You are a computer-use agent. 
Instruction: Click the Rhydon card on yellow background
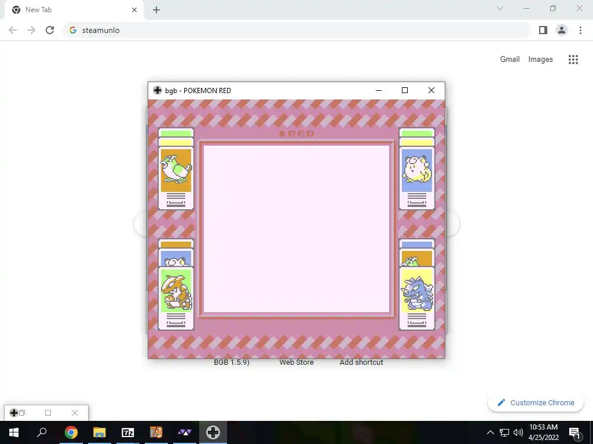point(417,298)
